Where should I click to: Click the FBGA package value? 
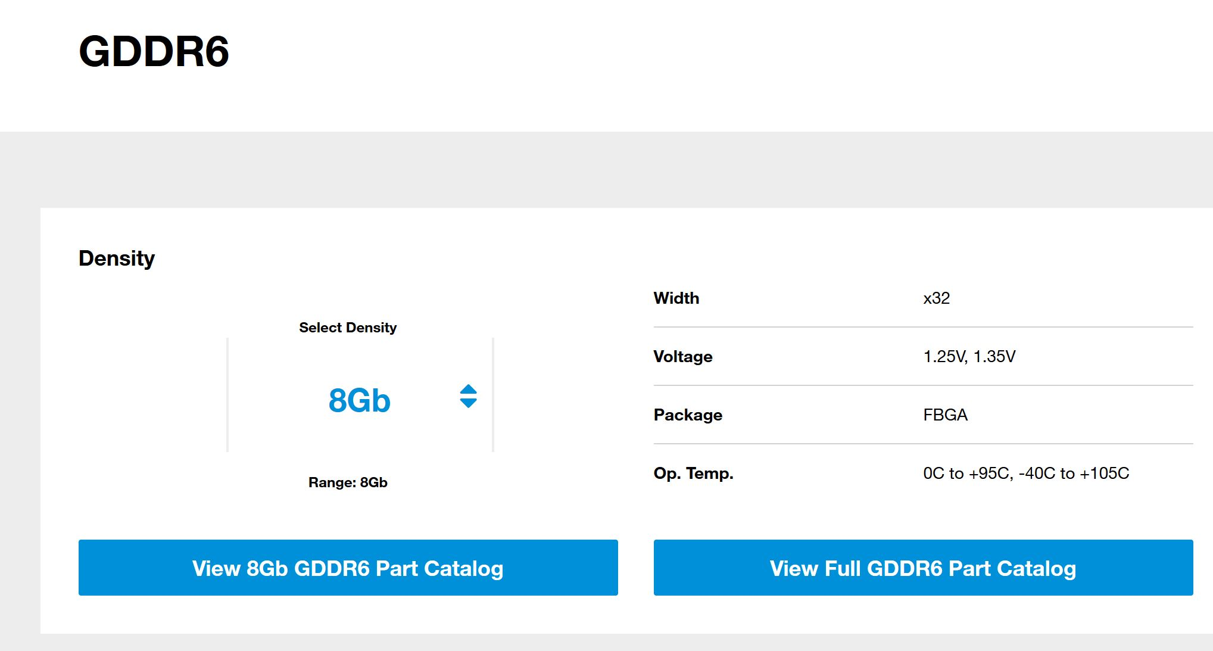click(x=945, y=415)
